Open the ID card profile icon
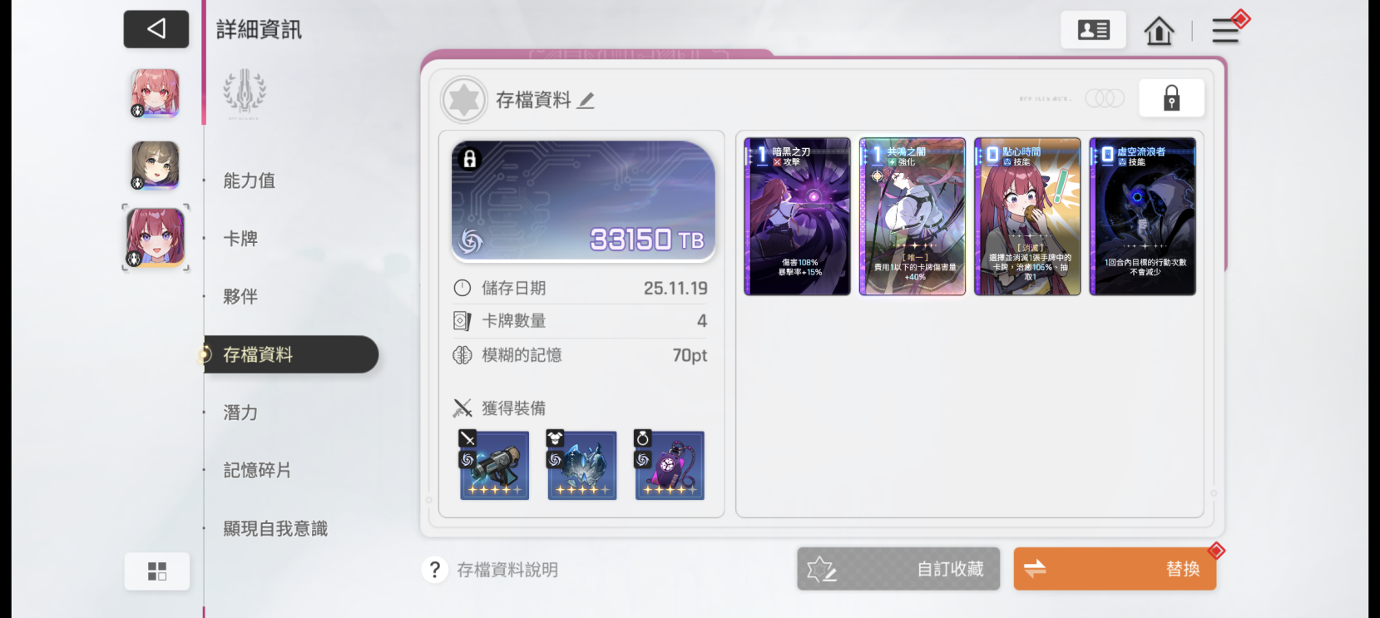The image size is (1380, 618). coord(1093,30)
